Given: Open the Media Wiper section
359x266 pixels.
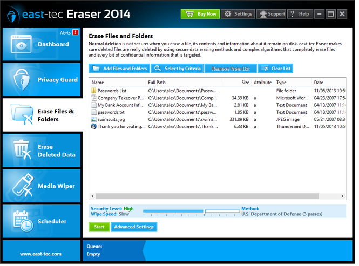Looking at the screenshot, I should (x=42, y=186).
